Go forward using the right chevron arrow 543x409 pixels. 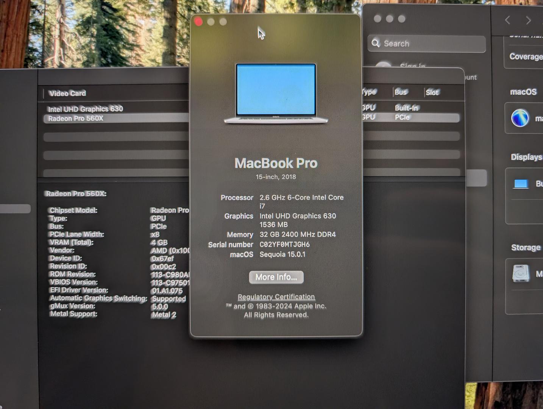pyautogui.click(x=528, y=20)
